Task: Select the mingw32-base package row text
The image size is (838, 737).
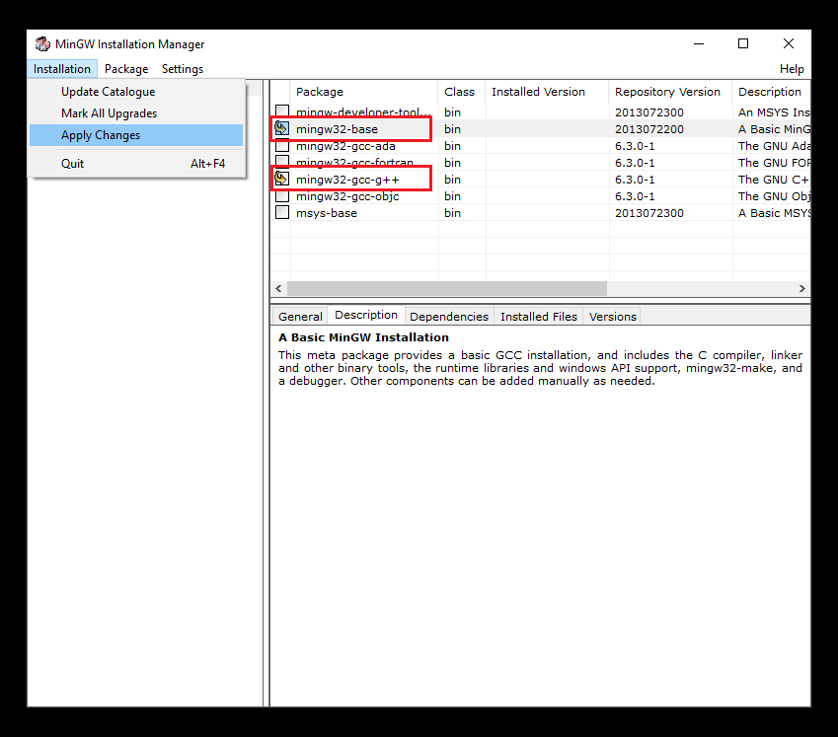Action: click(337, 128)
